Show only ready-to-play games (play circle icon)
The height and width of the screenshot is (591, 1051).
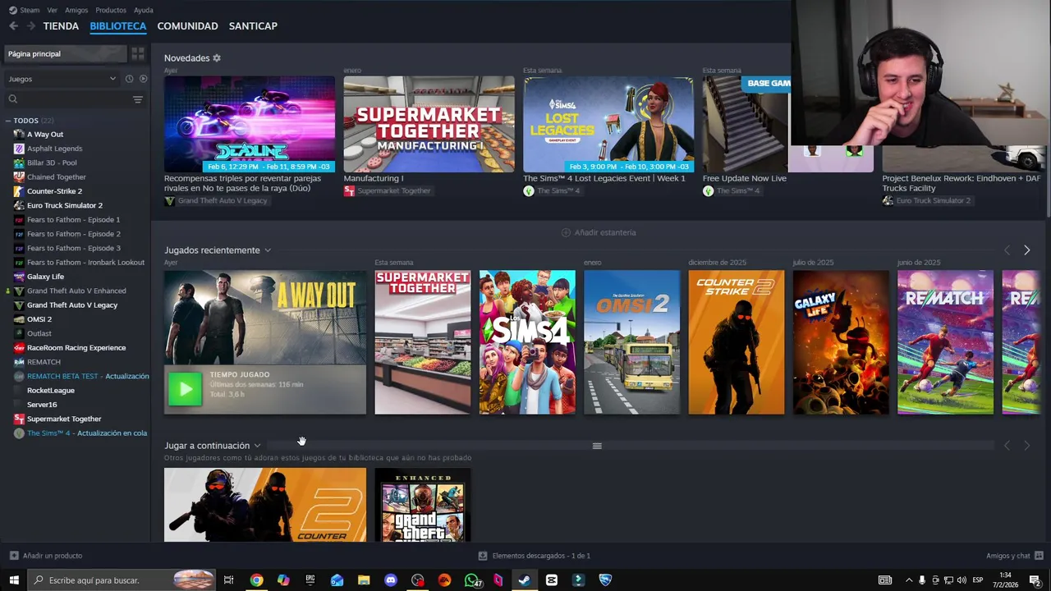pos(143,79)
